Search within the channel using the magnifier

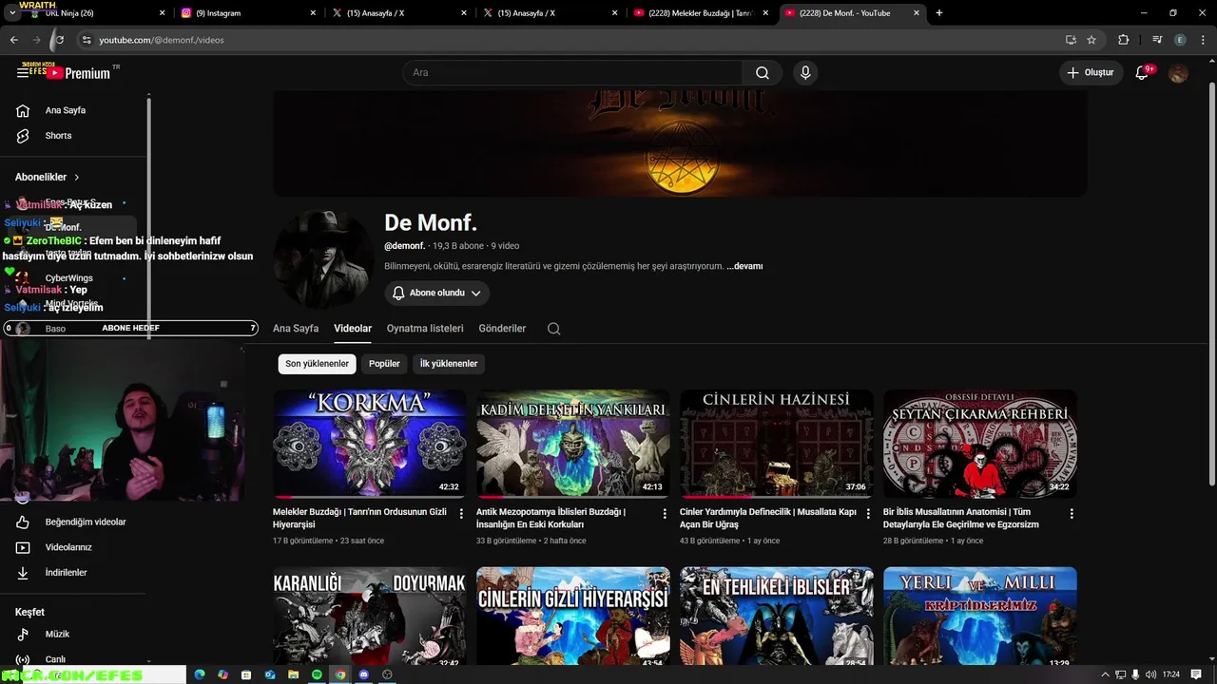pyautogui.click(x=553, y=329)
